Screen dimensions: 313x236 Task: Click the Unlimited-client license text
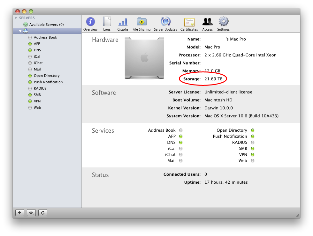[228, 92]
